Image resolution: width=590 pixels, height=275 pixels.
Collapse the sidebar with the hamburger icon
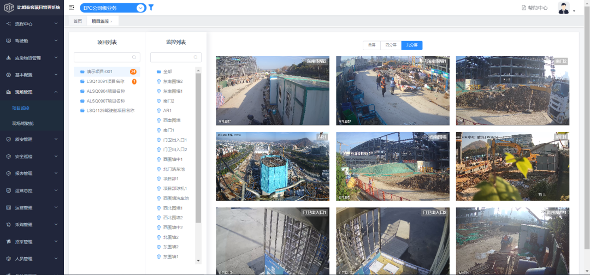[x=72, y=7]
